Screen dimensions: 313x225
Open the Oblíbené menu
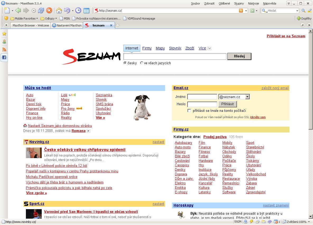coord(224,3)
